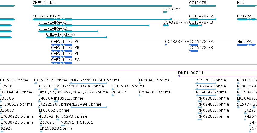This screenshot has height=133, width=257.
Task: Select the 326867 feature label
Action: click(x=7, y=110)
